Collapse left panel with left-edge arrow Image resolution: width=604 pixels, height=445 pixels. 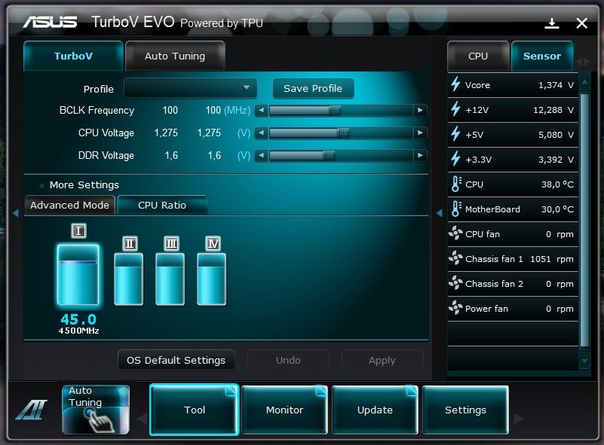pyautogui.click(x=15, y=212)
